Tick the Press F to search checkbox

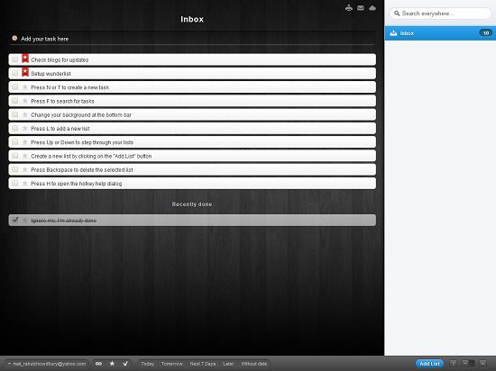pyautogui.click(x=14, y=101)
